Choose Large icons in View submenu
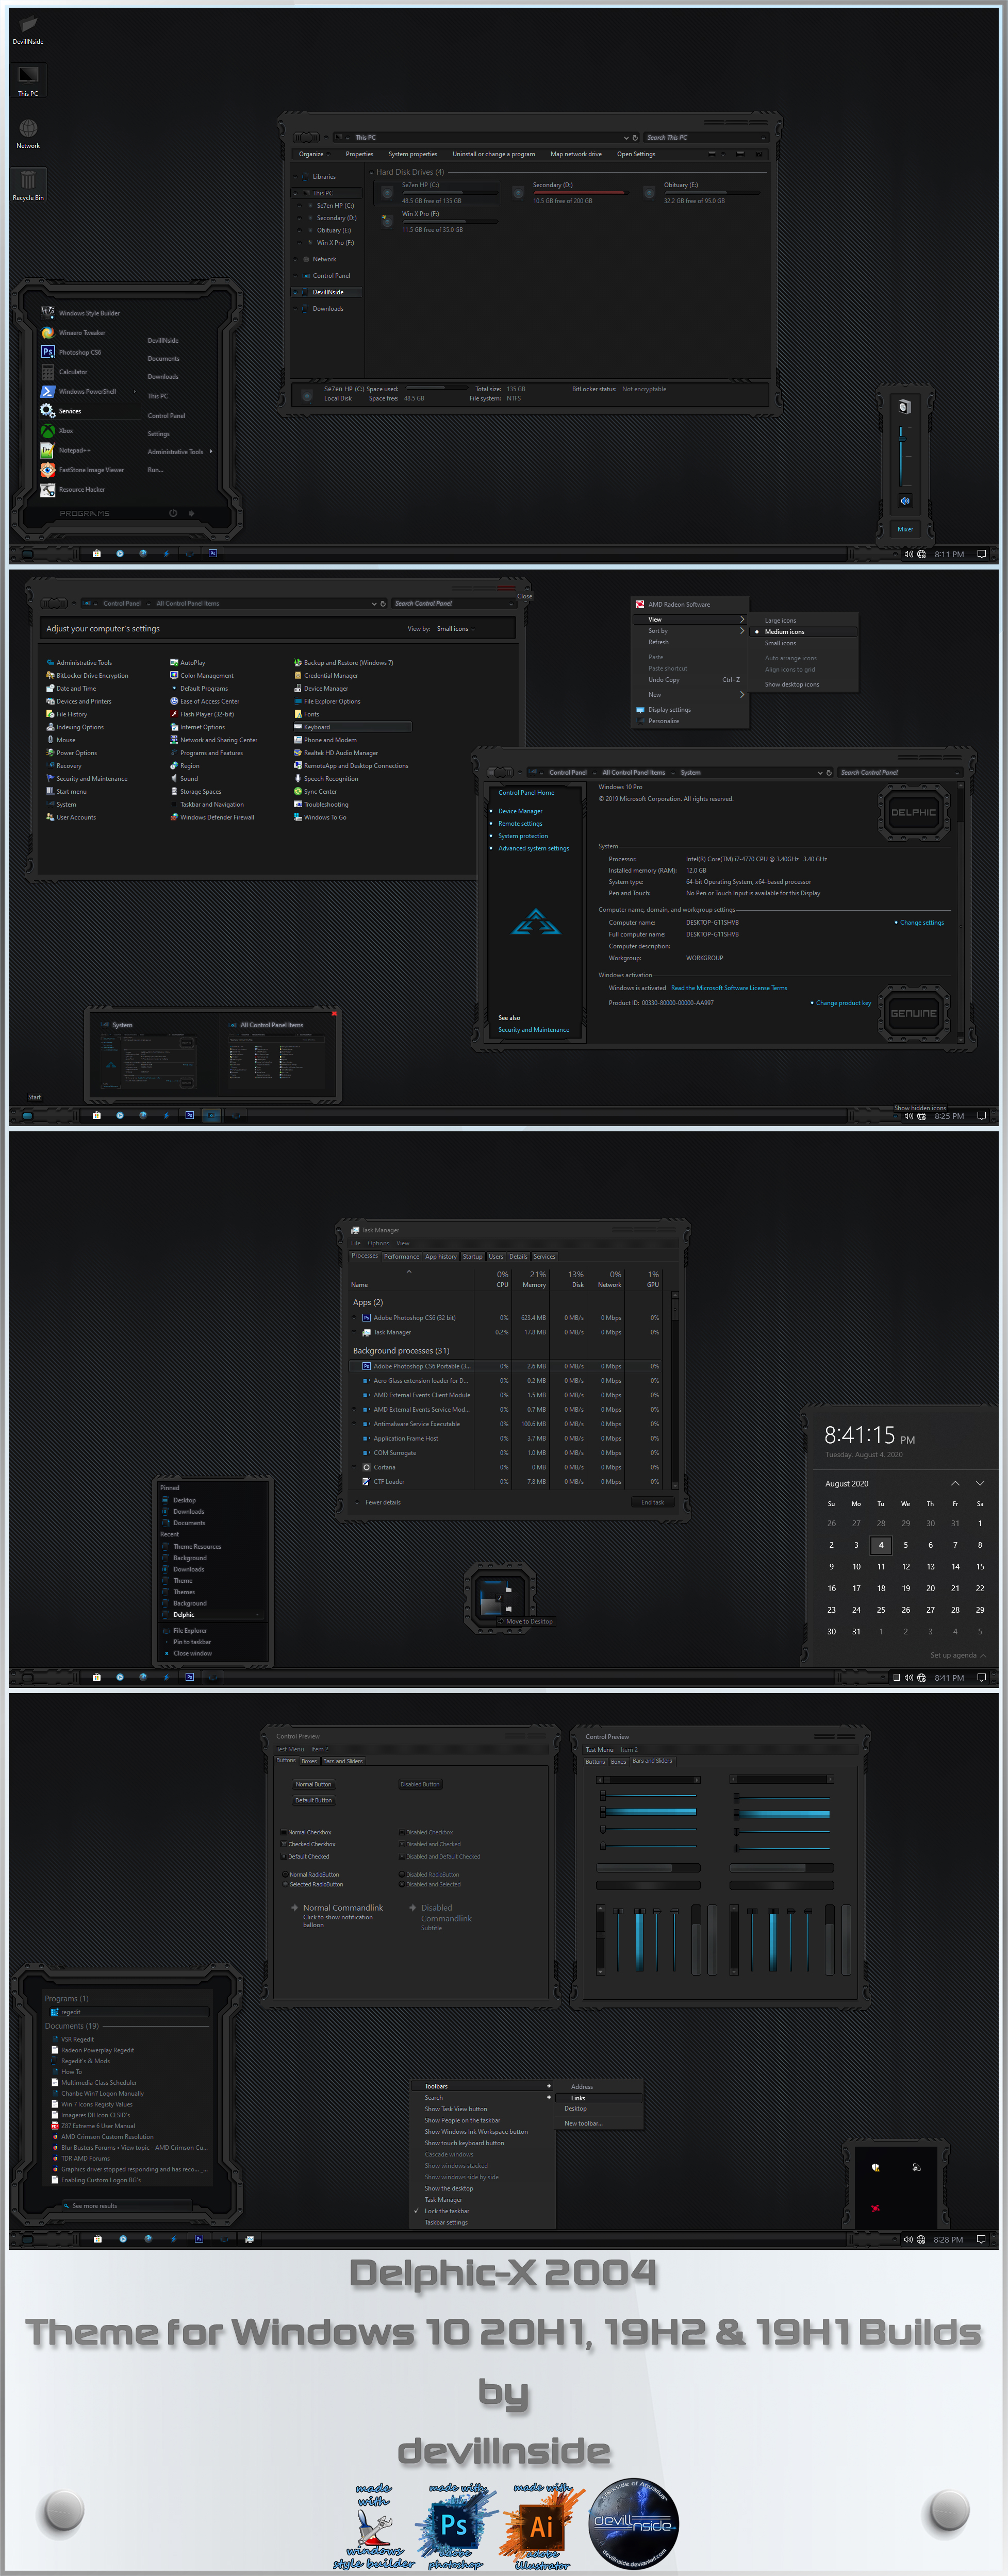This screenshot has width=1008, height=2576. click(804, 620)
